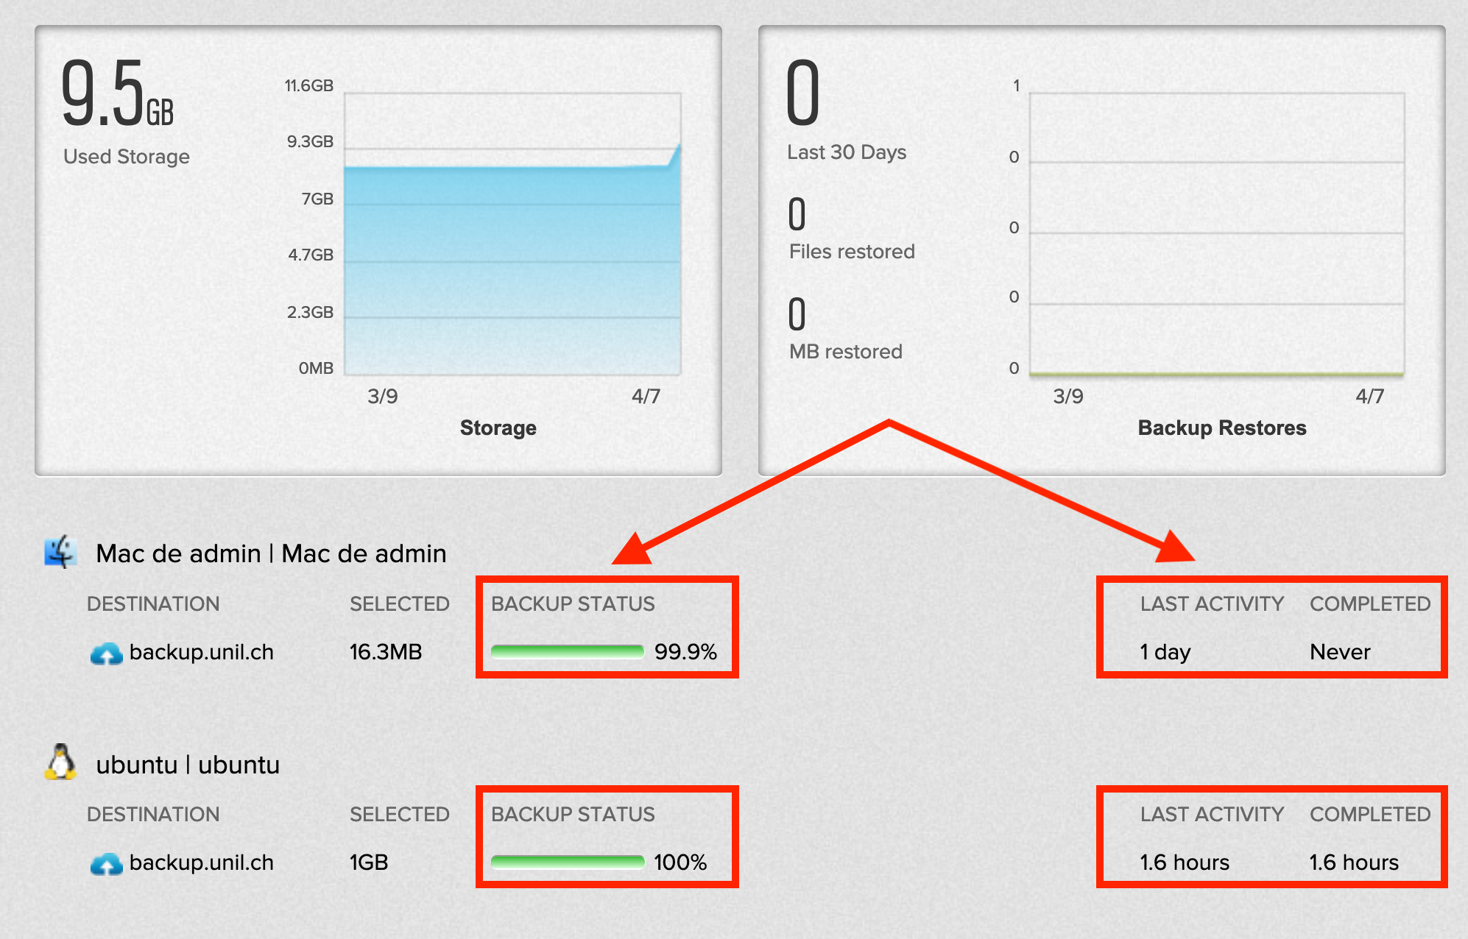Viewport: 1468px width, 939px height.
Task: Open the ubuntu device entry
Action: point(188,765)
